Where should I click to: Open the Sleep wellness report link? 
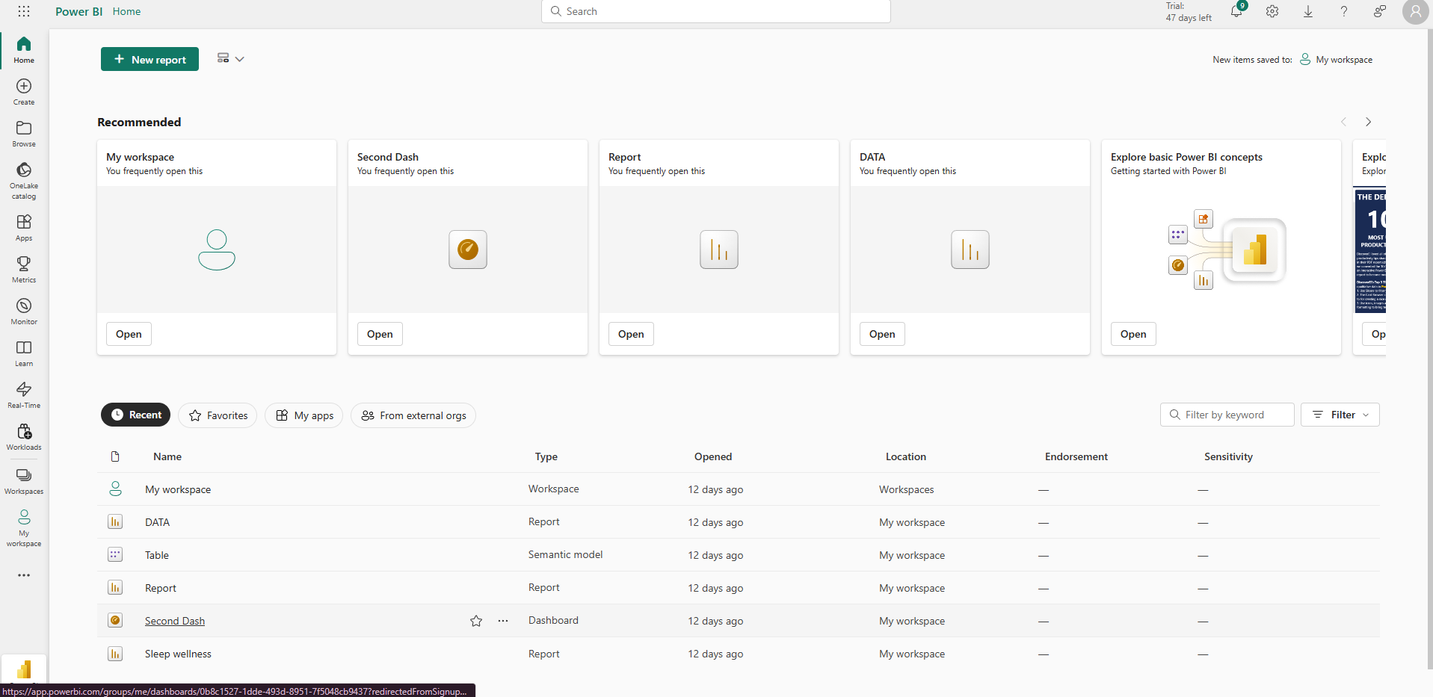[x=178, y=654]
